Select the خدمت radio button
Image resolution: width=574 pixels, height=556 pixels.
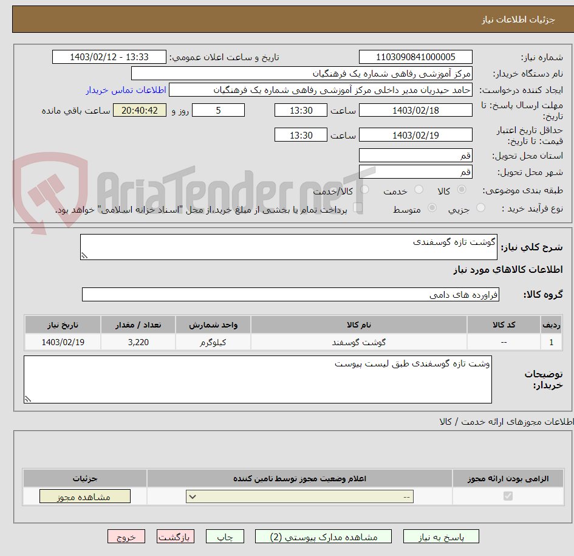coord(419,190)
